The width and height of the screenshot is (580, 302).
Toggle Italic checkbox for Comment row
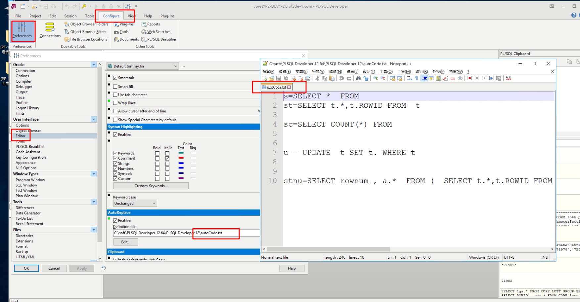coord(167,158)
